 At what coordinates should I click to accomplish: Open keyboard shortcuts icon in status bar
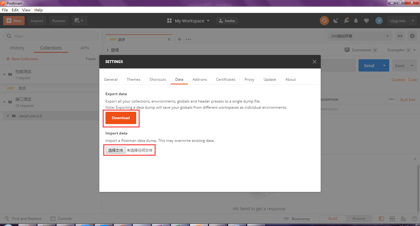(403, 219)
